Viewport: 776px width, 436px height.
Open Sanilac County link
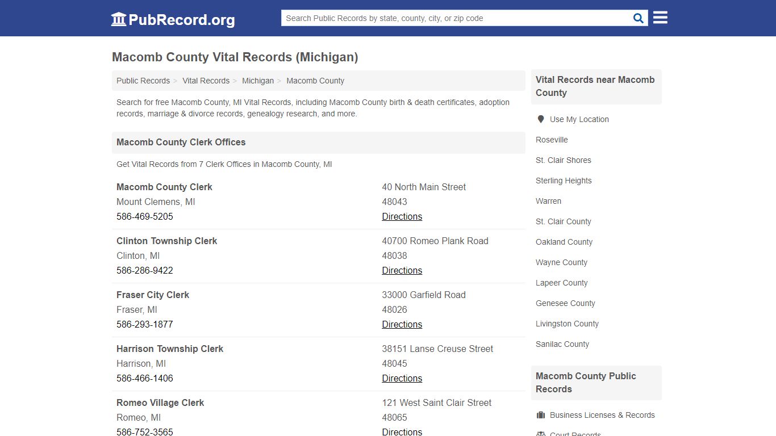pyautogui.click(x=562, y=344)
